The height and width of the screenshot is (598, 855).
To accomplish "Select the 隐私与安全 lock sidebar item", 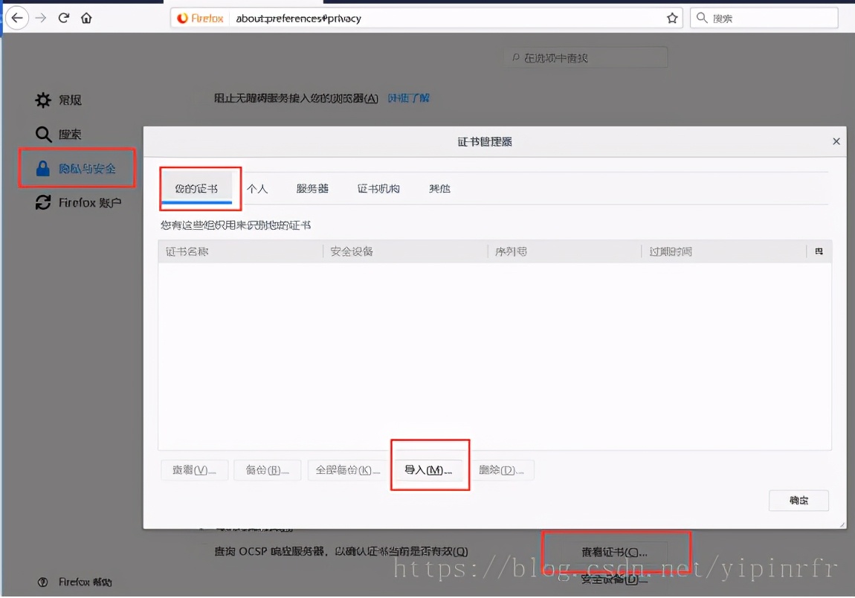I will click(77, 168).
